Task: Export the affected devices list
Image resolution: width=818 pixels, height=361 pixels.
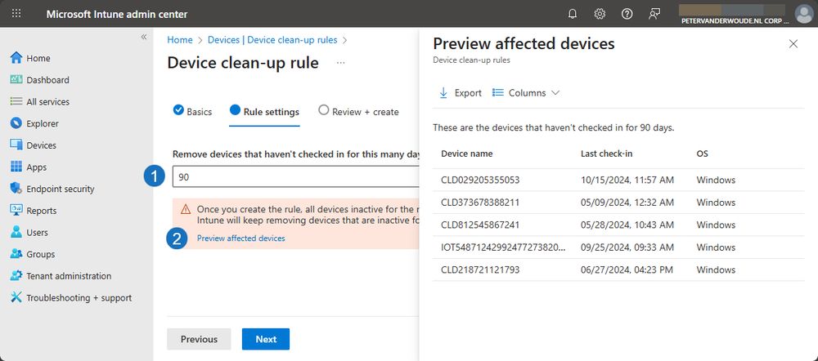Action: point(460,93)
